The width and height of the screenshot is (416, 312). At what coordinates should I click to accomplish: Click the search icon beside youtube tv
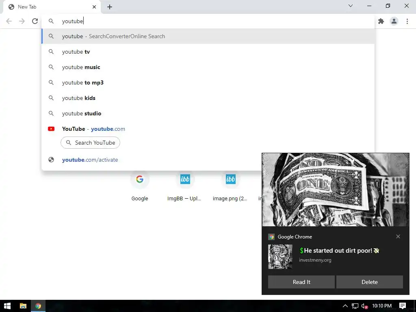(51, 52)
